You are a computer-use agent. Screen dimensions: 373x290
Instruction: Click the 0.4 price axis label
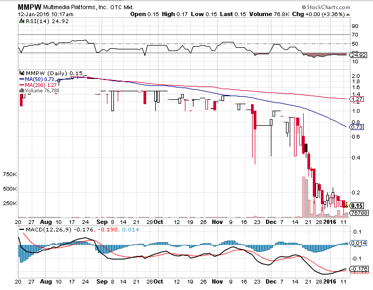point(356,157)
